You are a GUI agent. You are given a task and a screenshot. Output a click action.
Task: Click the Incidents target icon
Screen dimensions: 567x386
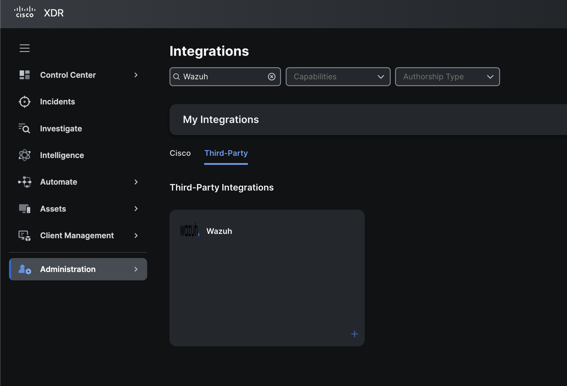pos(24,102)
